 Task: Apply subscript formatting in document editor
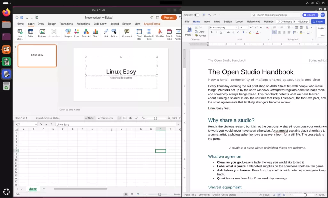click(x=233, y=32)
